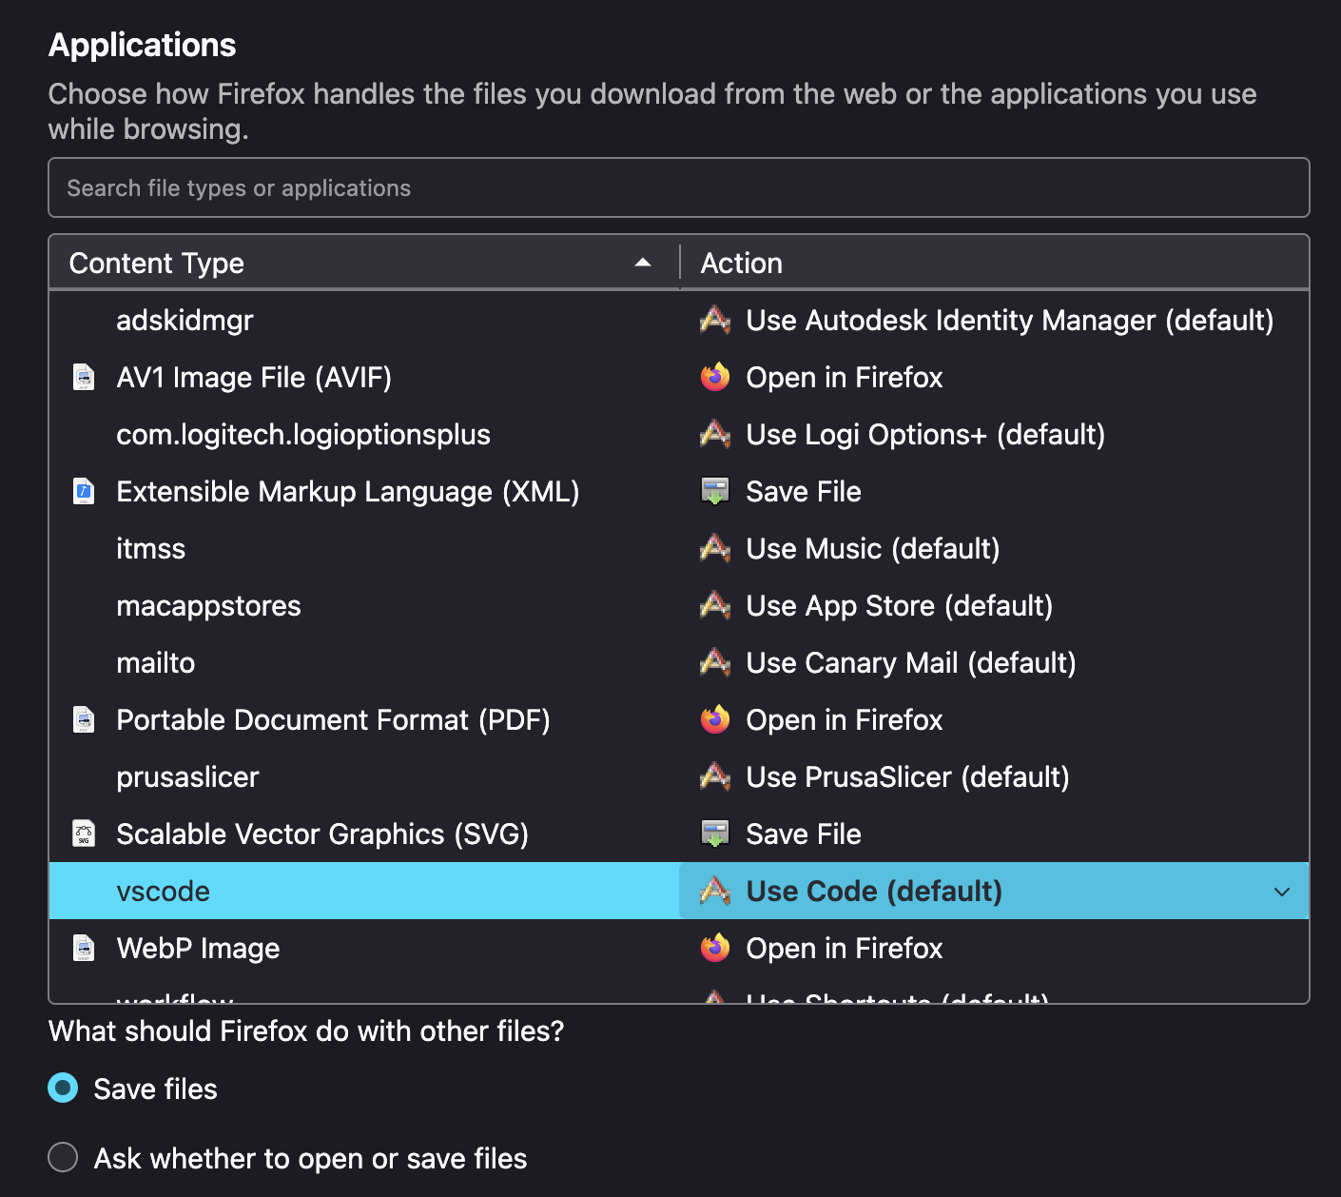Image resolution: width=1341 pixels, height=1197 pixels.
Task: Click Use PrusaSlicer (default) action
Action: (907, 777)
